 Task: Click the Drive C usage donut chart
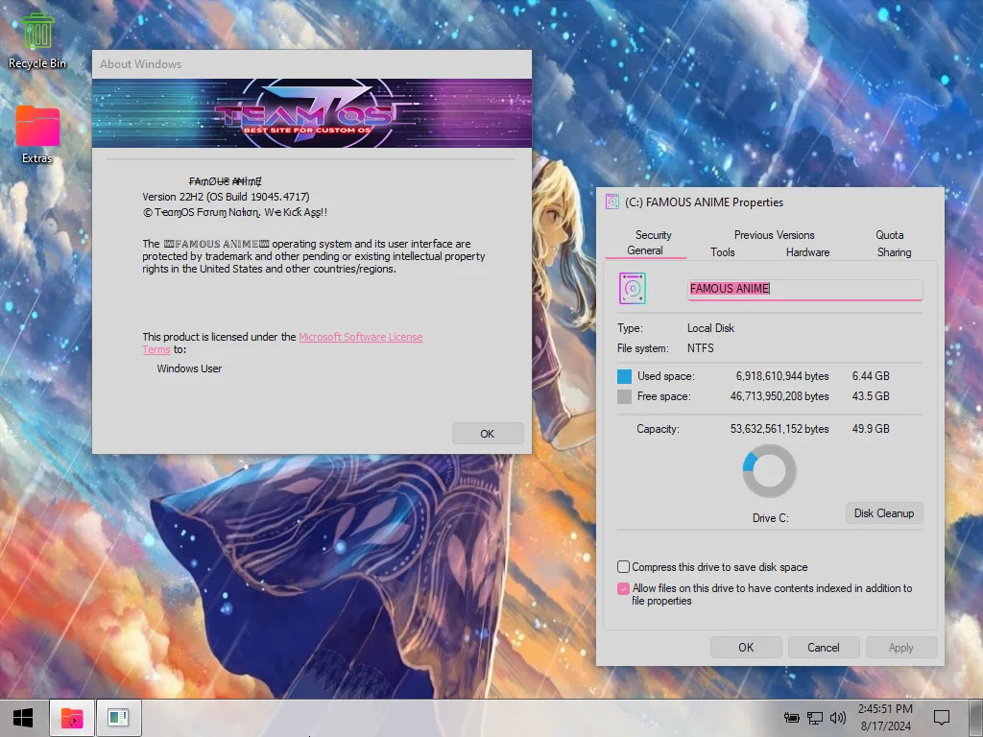[769, 471]
